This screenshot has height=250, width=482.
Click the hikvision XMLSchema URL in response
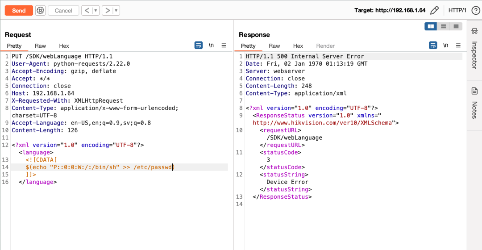322,123
